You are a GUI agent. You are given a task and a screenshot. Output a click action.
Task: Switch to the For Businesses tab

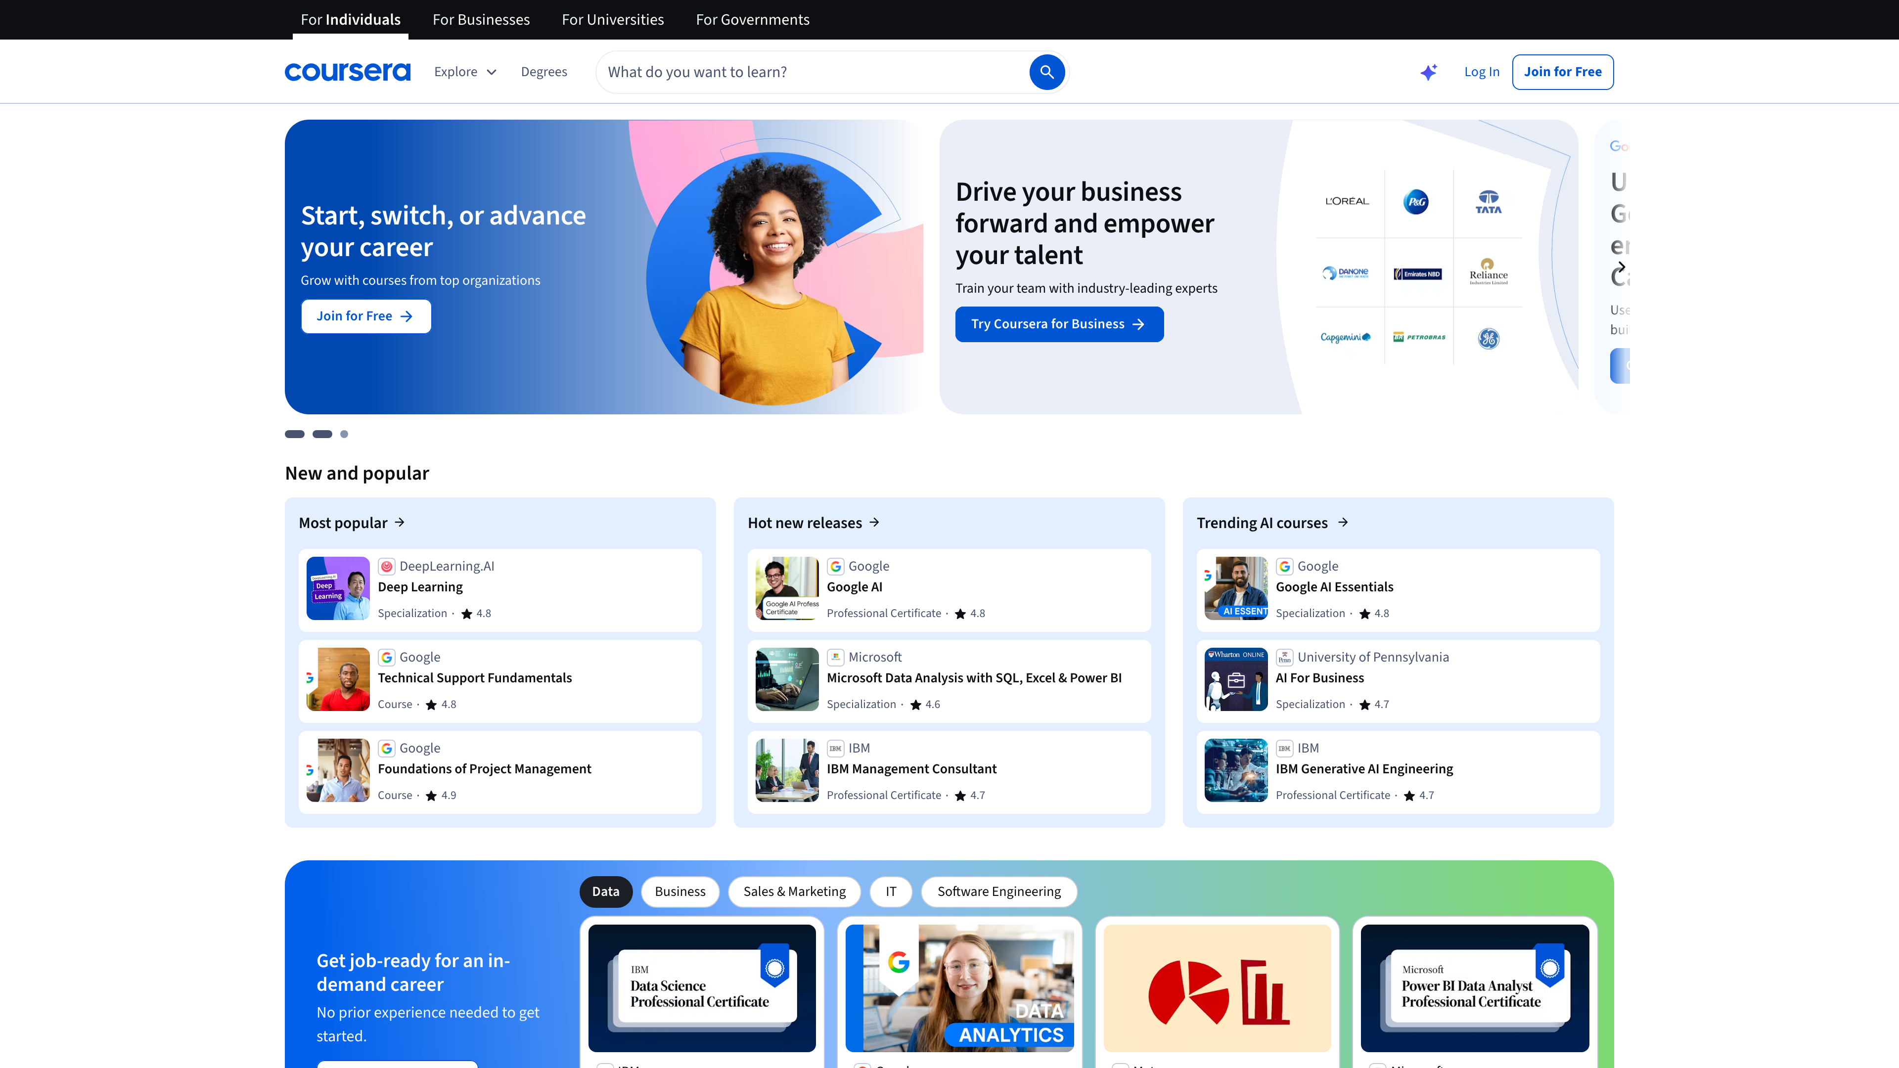point(481,19)
